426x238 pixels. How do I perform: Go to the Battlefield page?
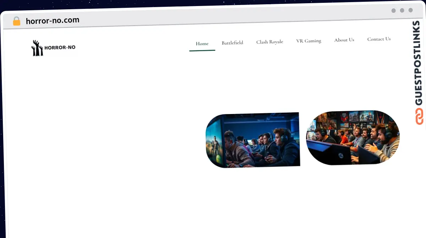232,43
